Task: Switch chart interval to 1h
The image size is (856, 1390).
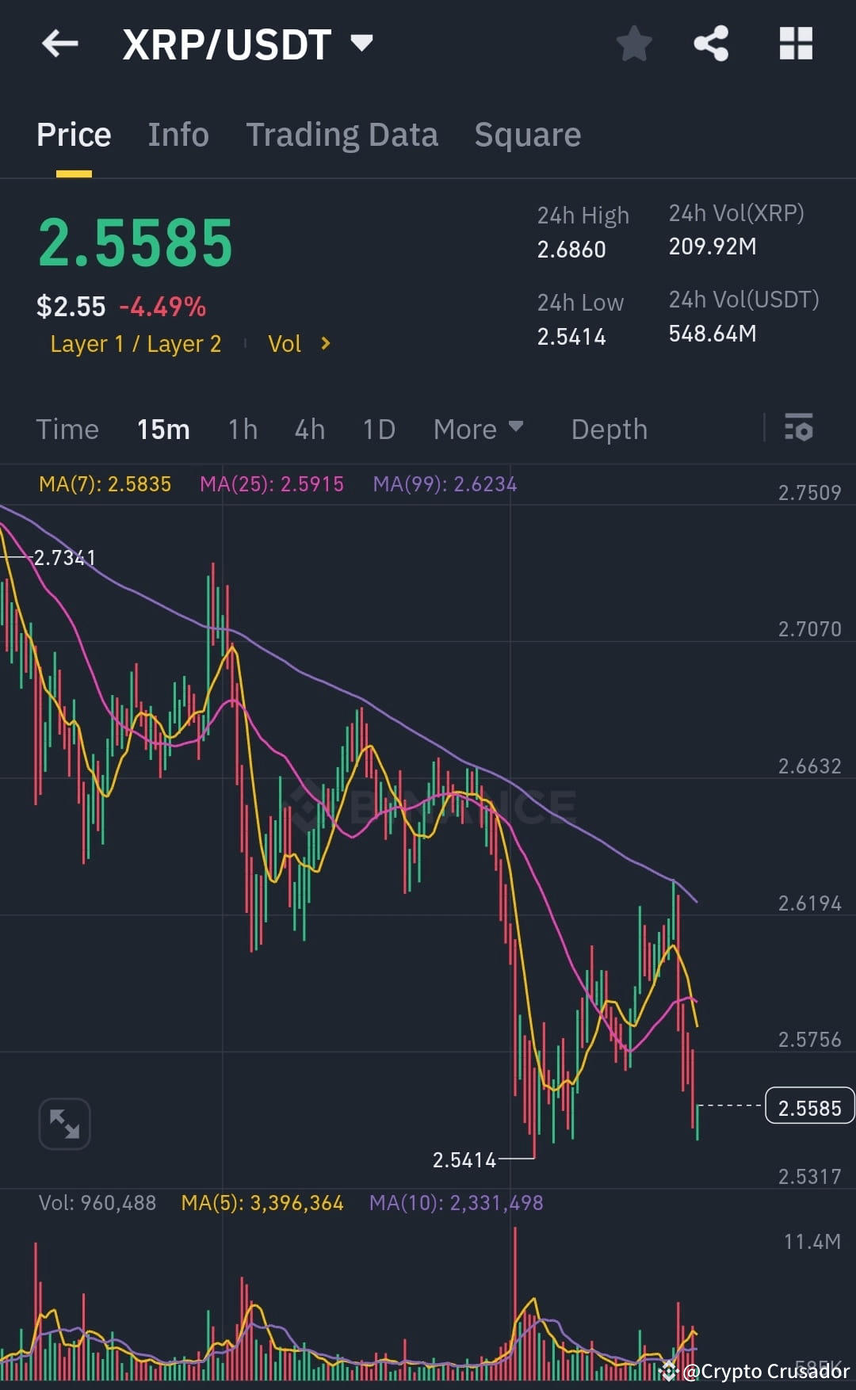Action: click(242, 429)
